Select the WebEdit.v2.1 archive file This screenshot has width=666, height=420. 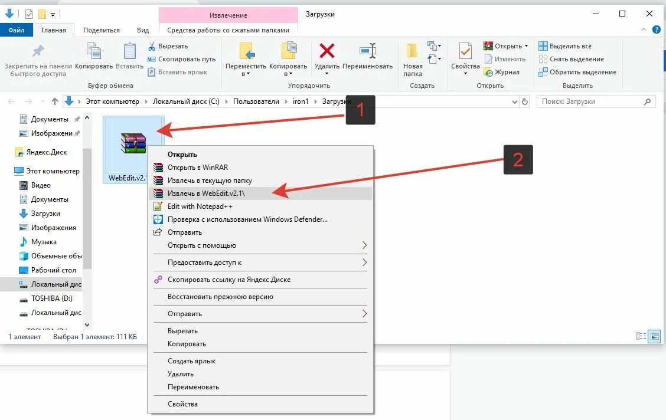click(133, 150)
